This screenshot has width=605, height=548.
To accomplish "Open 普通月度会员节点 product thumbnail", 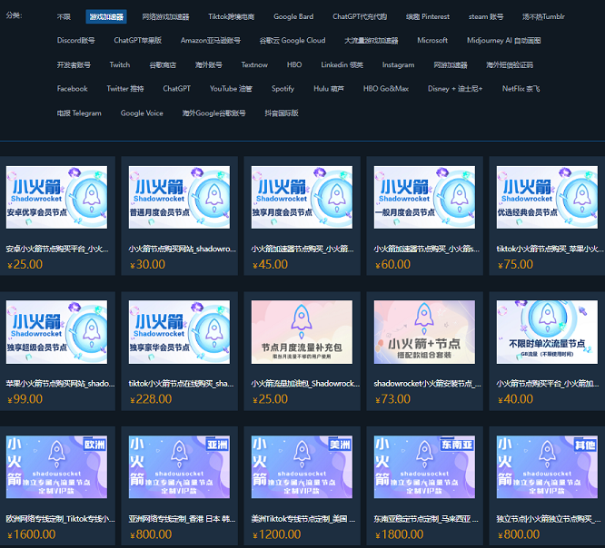I will pyautogui.click(x=180, y=197).
